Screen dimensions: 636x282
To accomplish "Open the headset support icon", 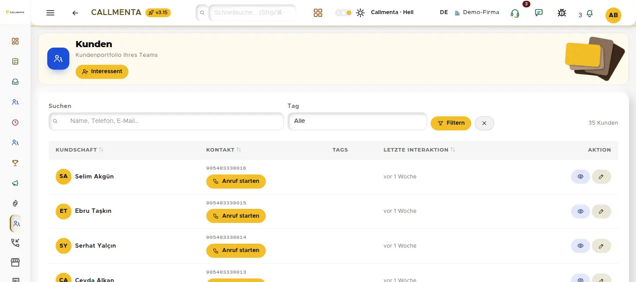I will (515, 13).
